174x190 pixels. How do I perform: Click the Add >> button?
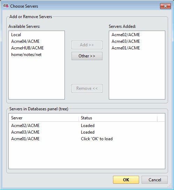(87, 45)
